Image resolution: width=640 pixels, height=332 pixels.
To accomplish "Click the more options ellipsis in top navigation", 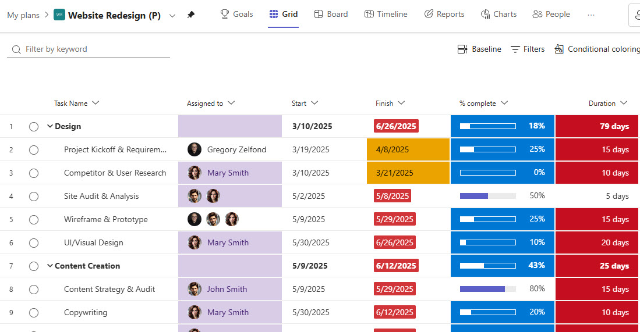I will click(x=591, y=15).
